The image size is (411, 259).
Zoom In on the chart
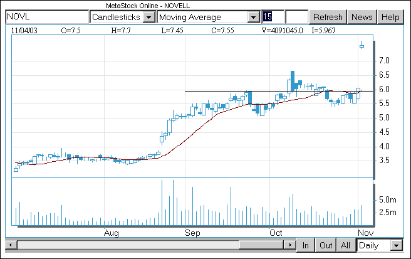point(306,245)
